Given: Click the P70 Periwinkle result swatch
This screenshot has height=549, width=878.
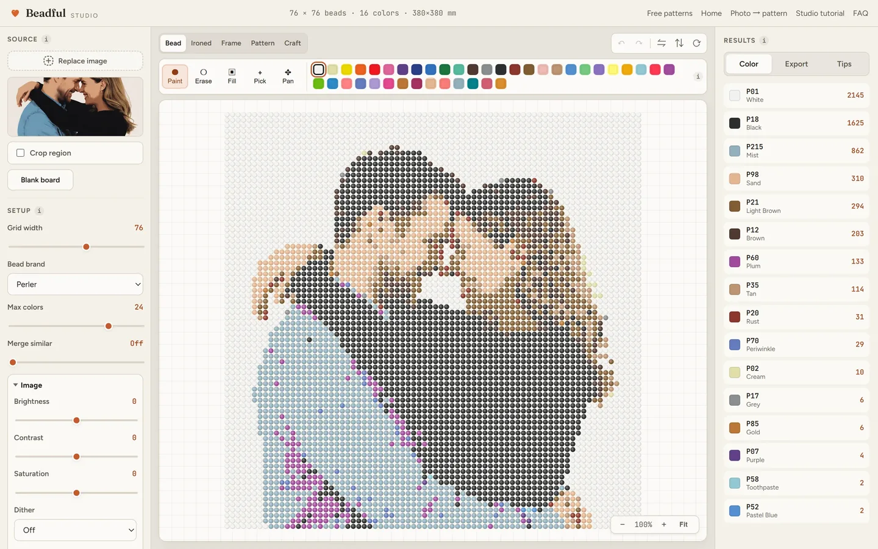Looking at the screenshot, I should tap(735, 345).
